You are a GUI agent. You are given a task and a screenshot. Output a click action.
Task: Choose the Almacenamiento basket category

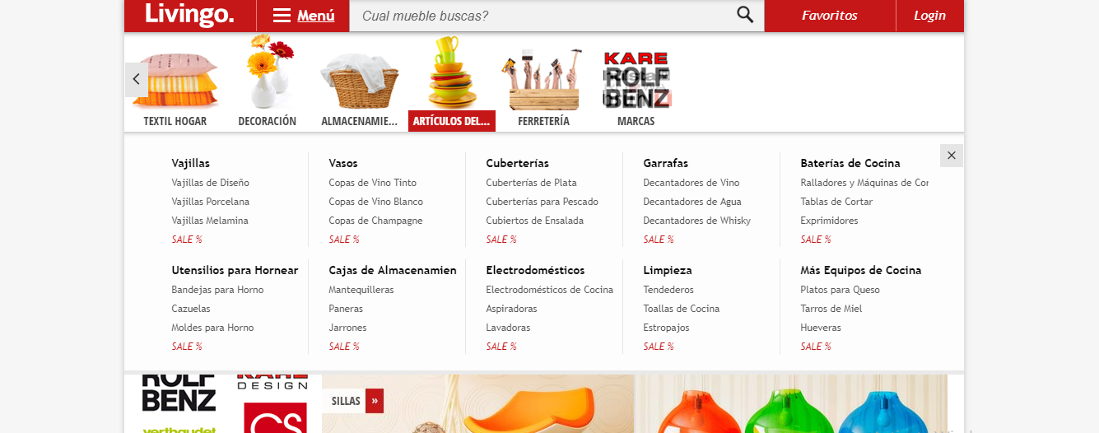359,81
